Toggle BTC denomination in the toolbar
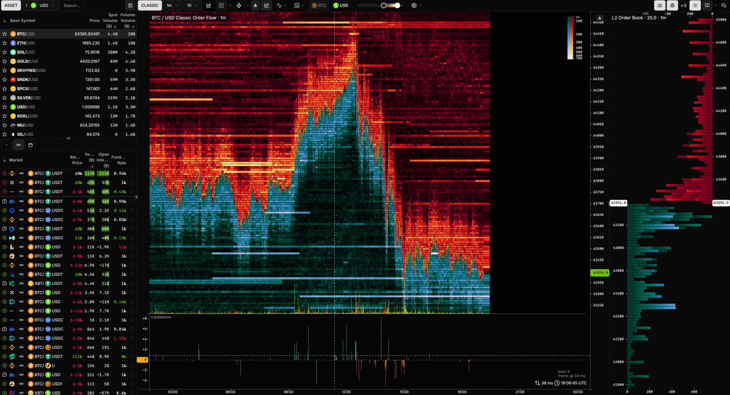Image resolution: width=730 pixels, height=395 pixels. click(320, 5)
